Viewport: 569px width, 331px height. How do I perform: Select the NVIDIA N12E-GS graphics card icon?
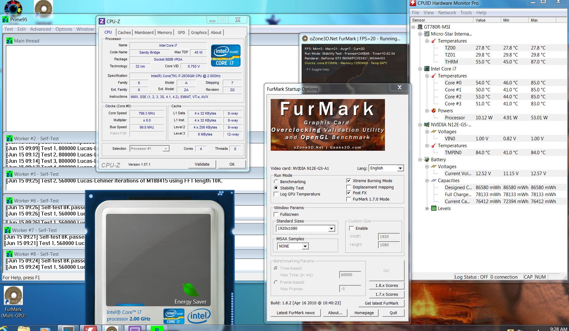coord(427,125)
